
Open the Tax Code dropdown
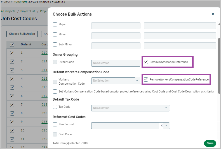pos(130,108)
